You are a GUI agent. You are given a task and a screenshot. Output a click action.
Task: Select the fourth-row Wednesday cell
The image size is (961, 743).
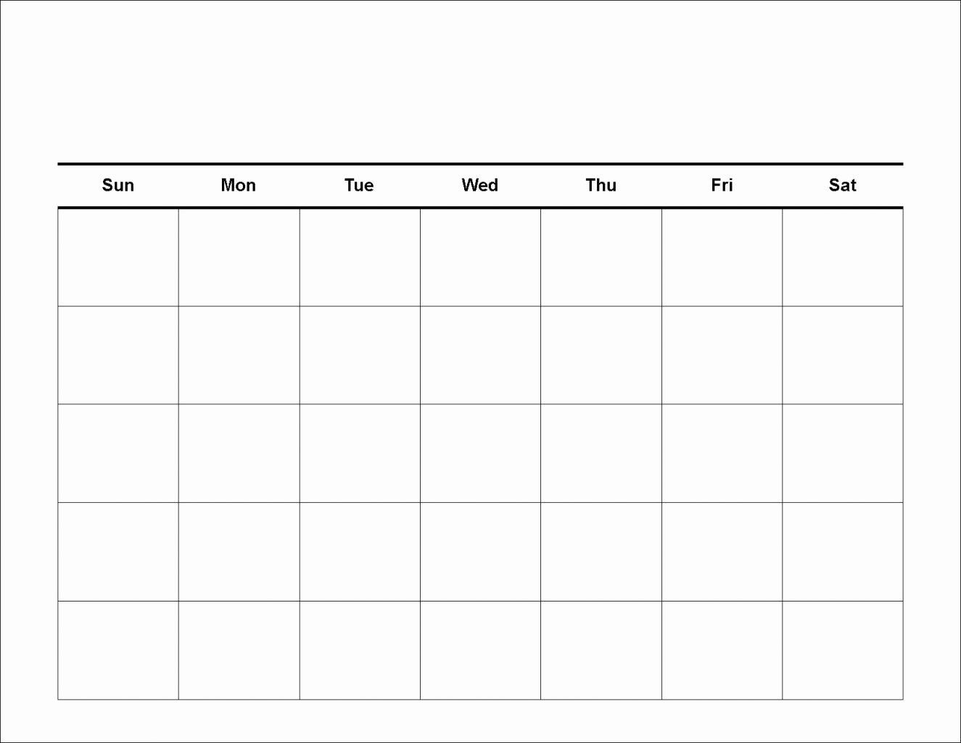point(480,551)
